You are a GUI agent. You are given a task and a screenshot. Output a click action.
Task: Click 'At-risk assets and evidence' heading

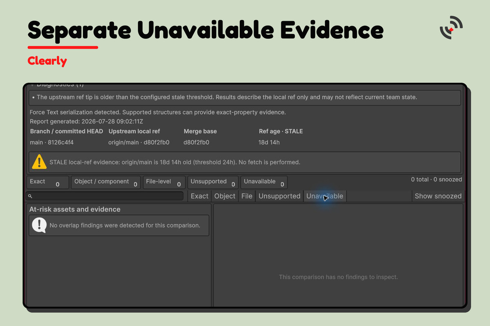[75, 209]
